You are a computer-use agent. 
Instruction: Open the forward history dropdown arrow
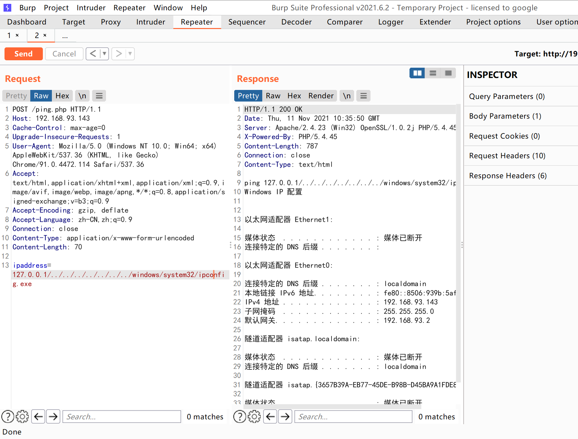pos(130,54)
